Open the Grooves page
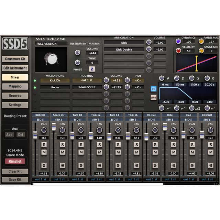Screen dimensions: 220x220 click(15, 96)
